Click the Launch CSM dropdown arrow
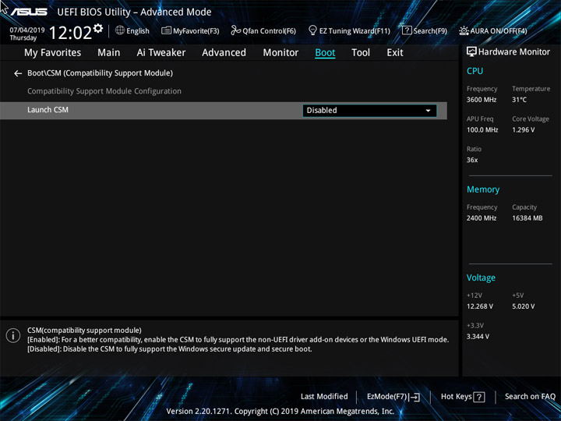Image resolution: width=561 pixels, height=421 pixels. tap(428, 111)
